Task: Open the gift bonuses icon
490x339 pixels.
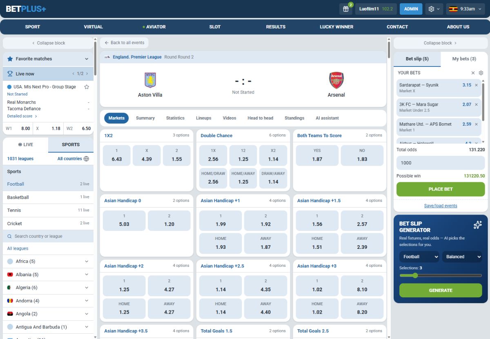Action: pos(345,9)
